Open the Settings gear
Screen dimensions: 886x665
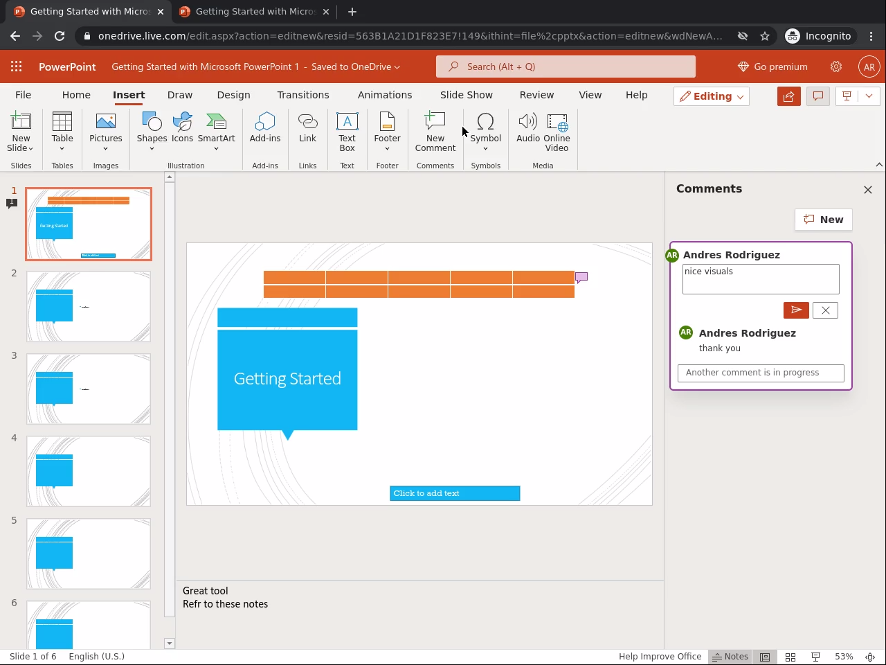click(x=836, y=66)
